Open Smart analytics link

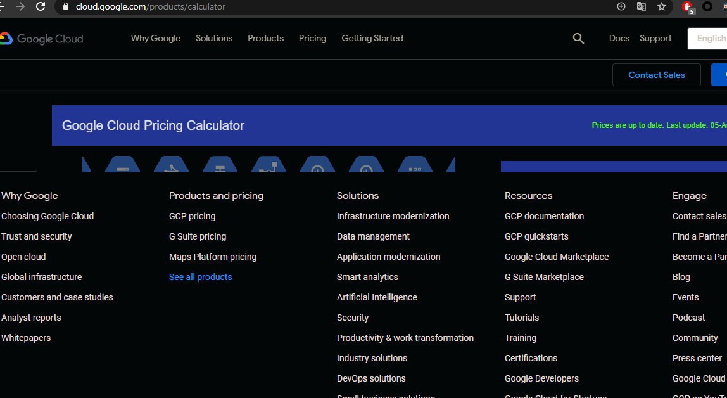pyautogui.click(x=367, y=277)
